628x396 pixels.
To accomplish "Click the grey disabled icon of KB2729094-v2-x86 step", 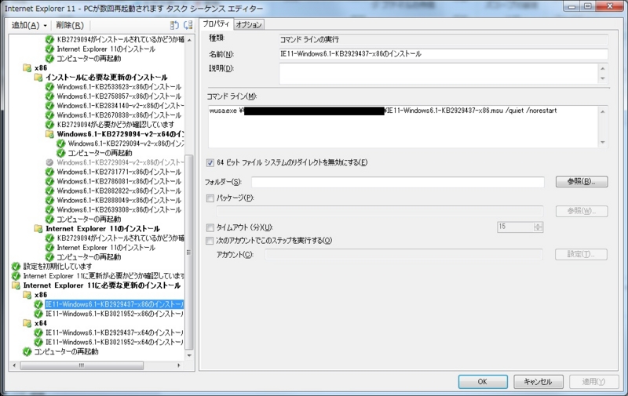I will [x=49, y=162].
